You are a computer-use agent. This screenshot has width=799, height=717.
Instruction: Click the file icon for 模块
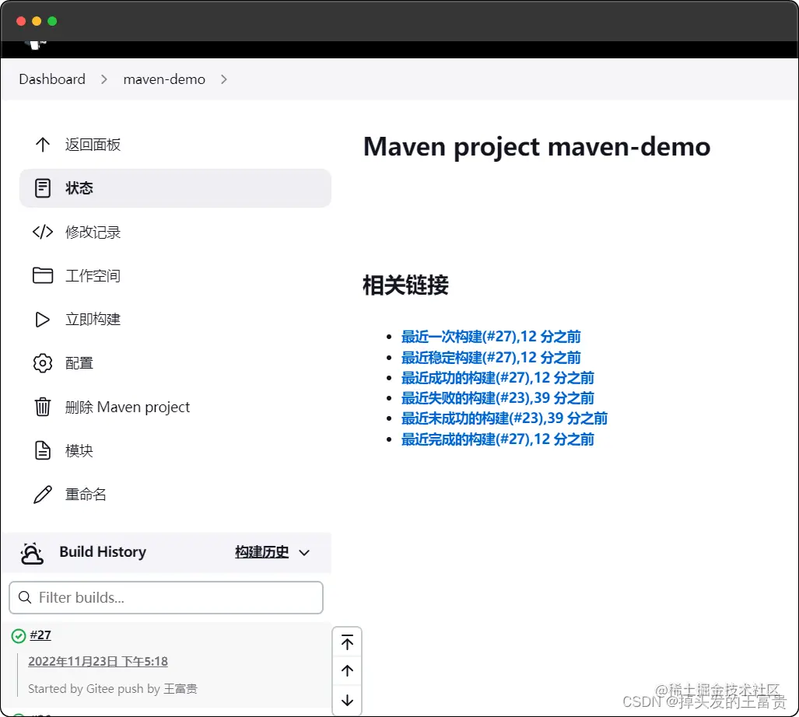click(x=43, y=451)
